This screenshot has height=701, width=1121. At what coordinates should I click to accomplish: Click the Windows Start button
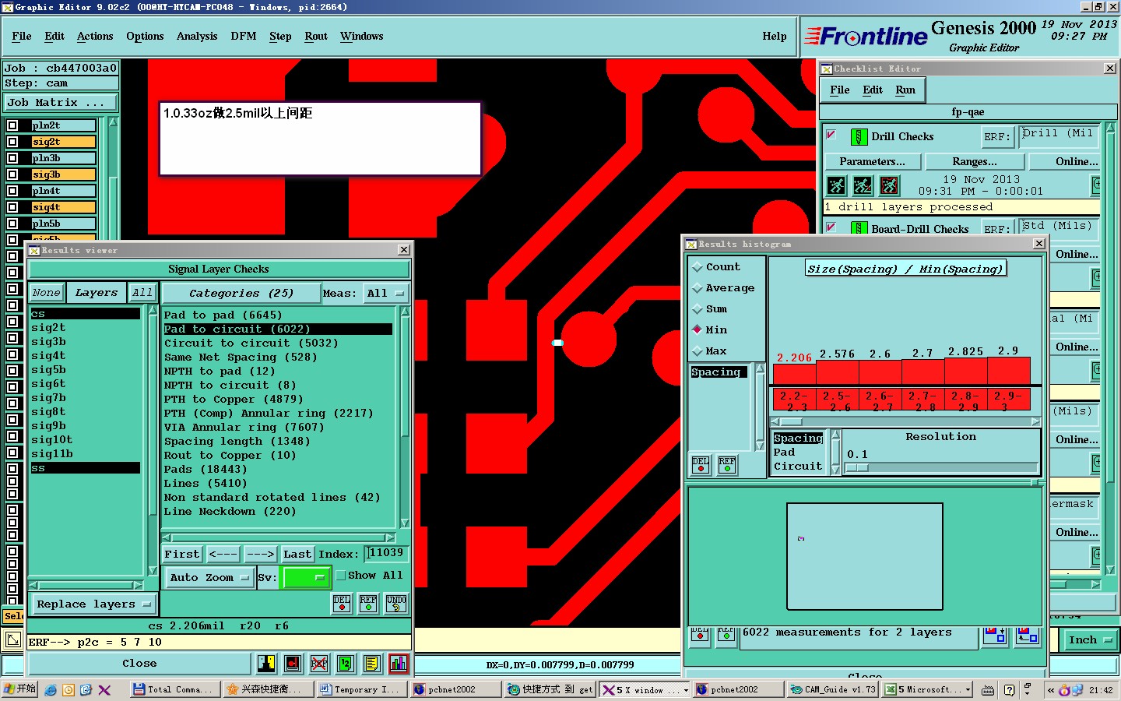point(19,689)
